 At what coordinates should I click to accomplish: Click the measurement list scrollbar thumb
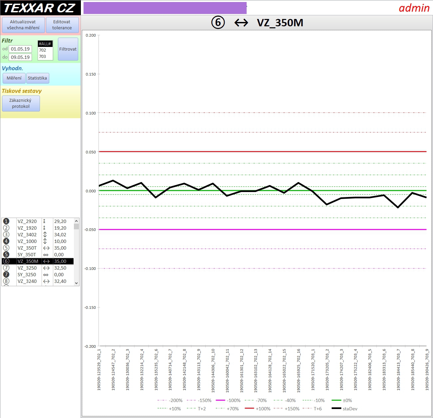76,227
